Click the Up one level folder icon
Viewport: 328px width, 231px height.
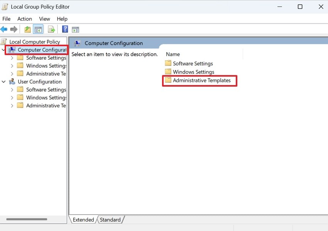(27, 29)
